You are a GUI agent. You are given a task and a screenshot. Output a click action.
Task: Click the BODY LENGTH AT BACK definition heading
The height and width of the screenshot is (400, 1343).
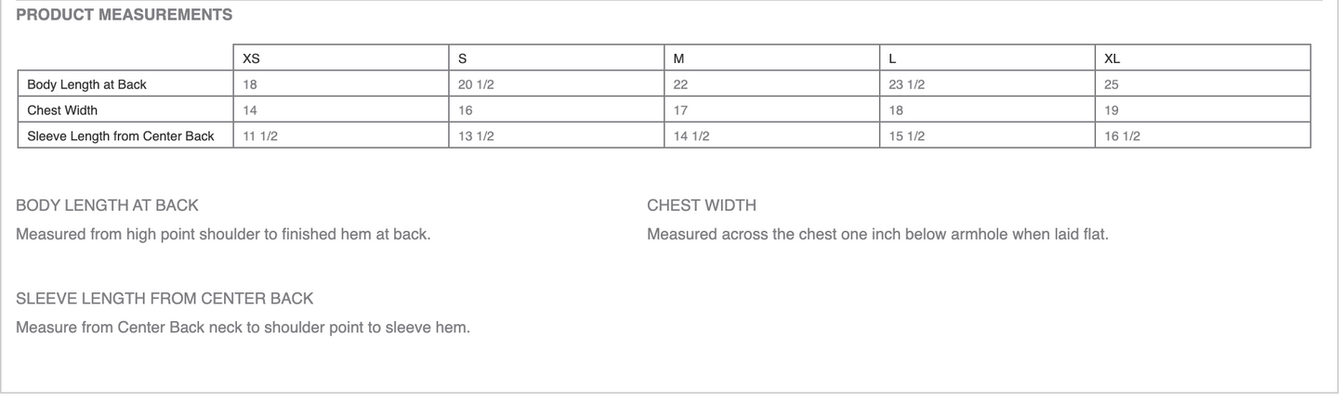pyautogui.click(x=107, y=205)
